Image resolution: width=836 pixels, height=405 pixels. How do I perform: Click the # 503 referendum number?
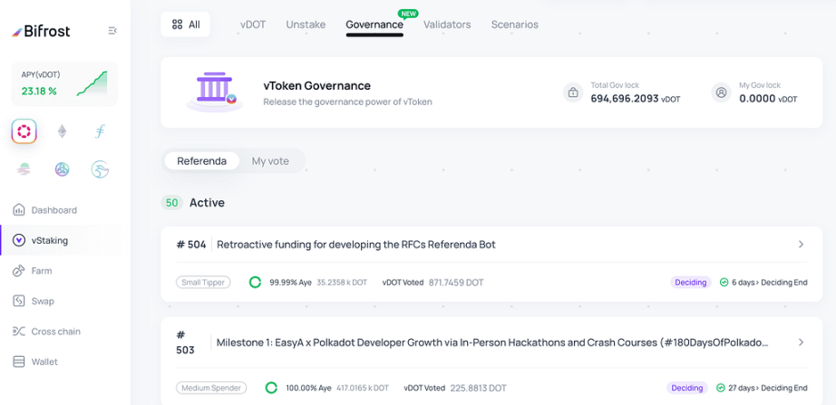click(x=185, y=342)
